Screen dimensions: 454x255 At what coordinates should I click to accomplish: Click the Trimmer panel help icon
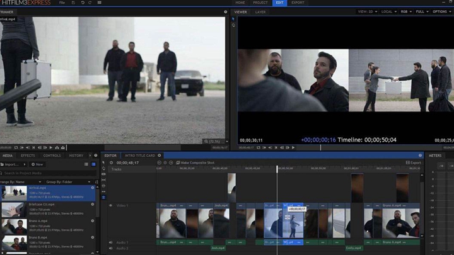226,12
